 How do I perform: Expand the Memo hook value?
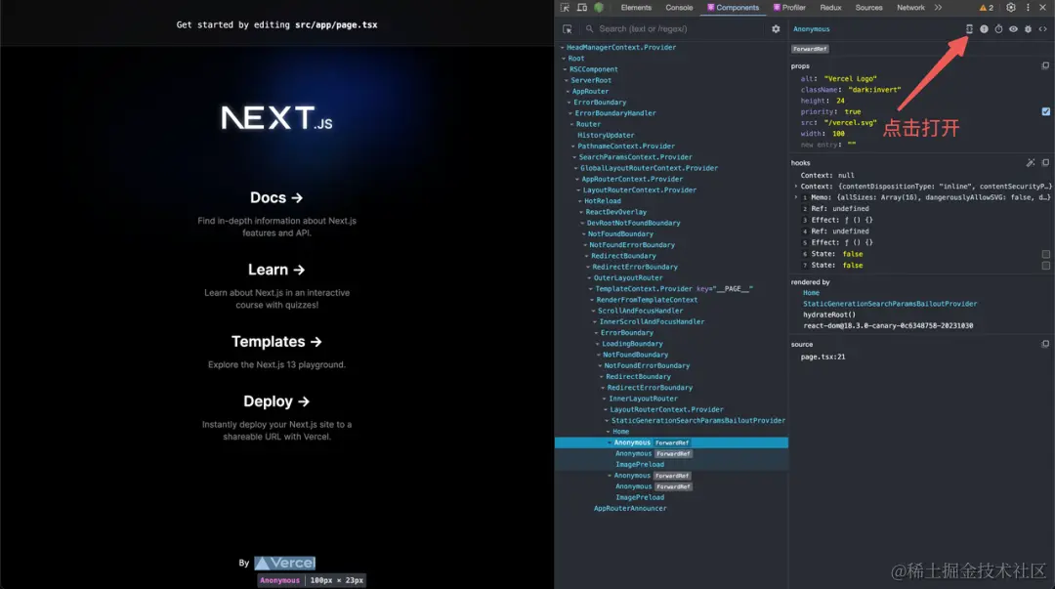796,197
